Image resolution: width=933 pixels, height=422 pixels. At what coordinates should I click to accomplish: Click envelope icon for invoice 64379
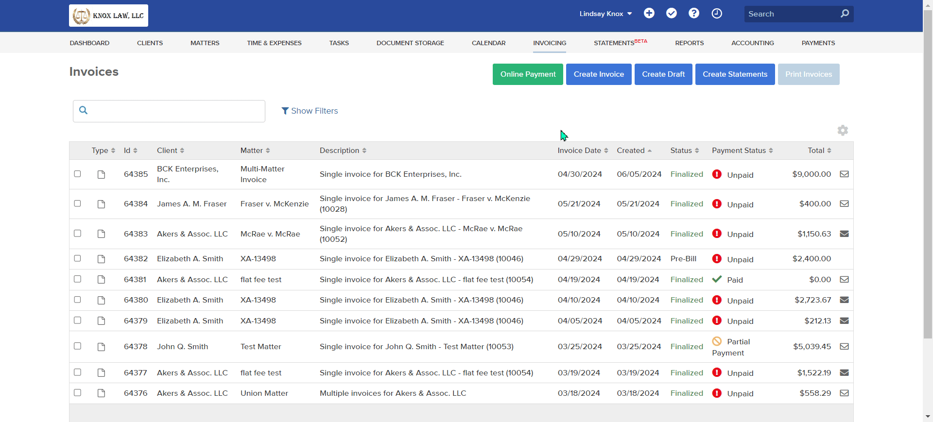845,321
